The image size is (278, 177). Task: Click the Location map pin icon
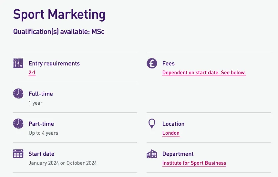pos(152,124)
